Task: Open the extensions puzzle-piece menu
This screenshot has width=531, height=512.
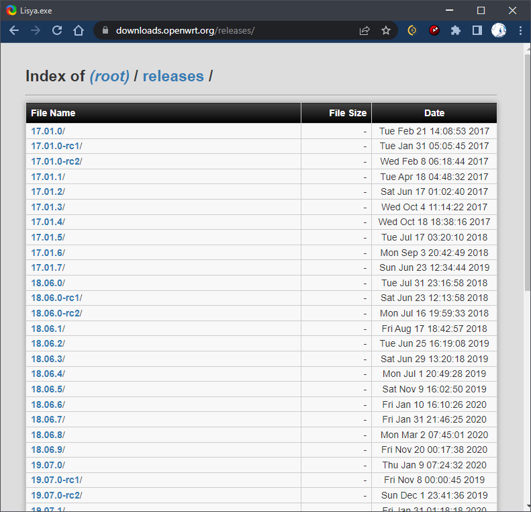Action: pyautogui.click(x=456, y=30)
